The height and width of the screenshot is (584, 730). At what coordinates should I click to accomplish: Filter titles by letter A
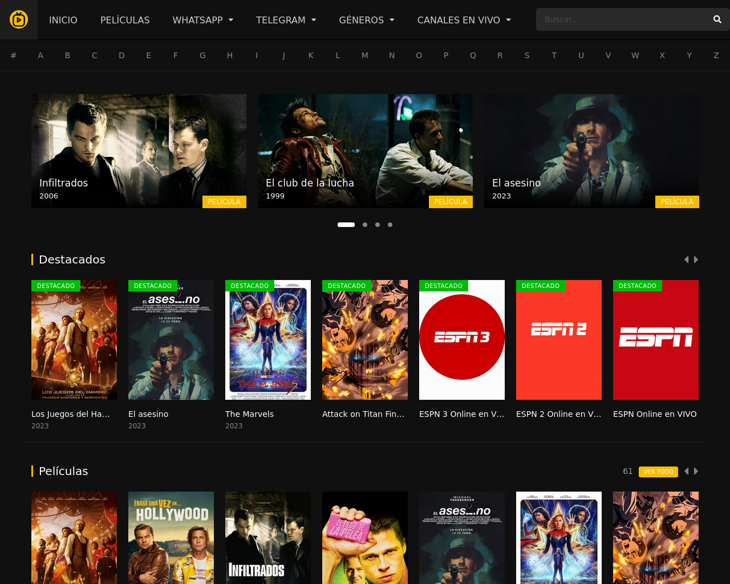coord(40,55)
